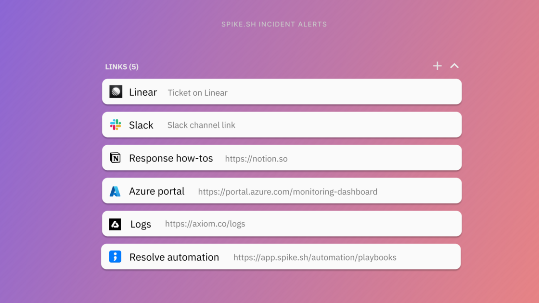539x303 pixels.
Task: Click the SPIKE.SH INCIDENT ALERTS title
Action: click(x=274, y=24)
